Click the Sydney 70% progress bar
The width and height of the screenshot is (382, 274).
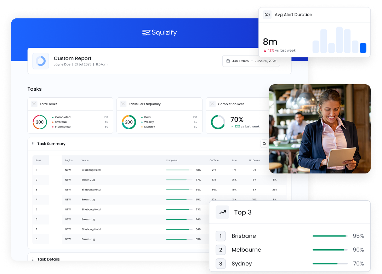(330, 264)
